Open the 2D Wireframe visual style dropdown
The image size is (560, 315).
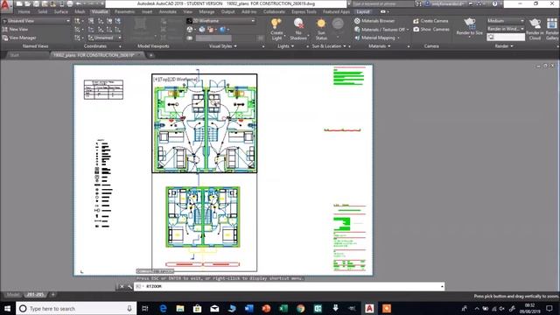pyautogui.click(x=221, y=21)
